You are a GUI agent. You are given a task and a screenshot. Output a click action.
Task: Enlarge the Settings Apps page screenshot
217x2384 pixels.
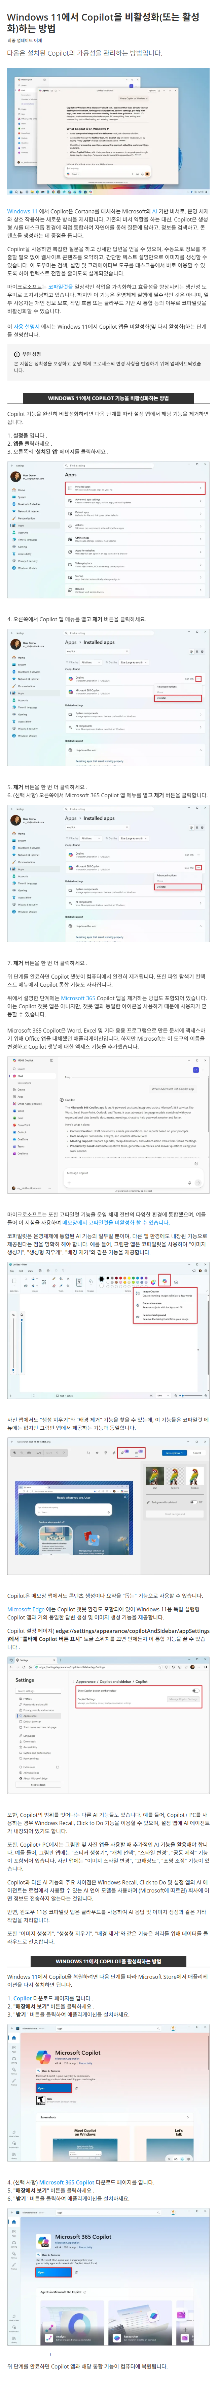click(108, 530)
